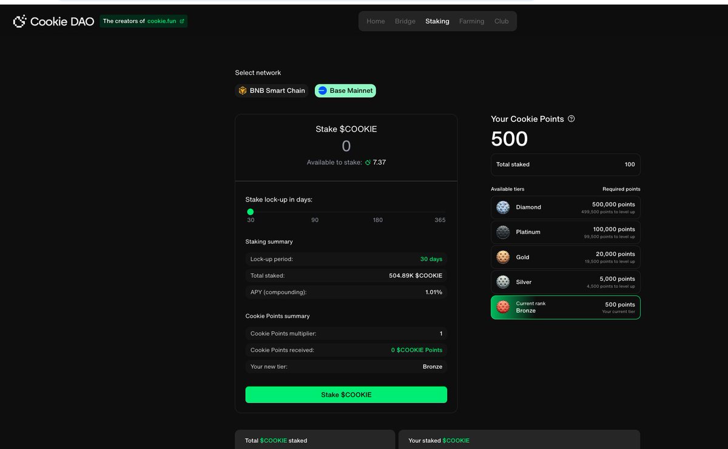Switch to the Farming tab
This screenshot has height=449, width=728.
pyautogui.click(x=472, y=21)
